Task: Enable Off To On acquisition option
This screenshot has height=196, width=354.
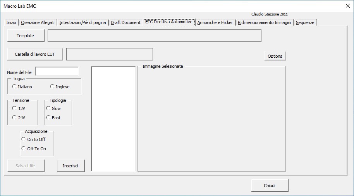Action: (x=24, y=149)
